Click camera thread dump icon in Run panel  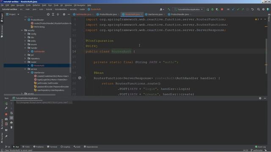pyautogui.click(x=6, y=119)
